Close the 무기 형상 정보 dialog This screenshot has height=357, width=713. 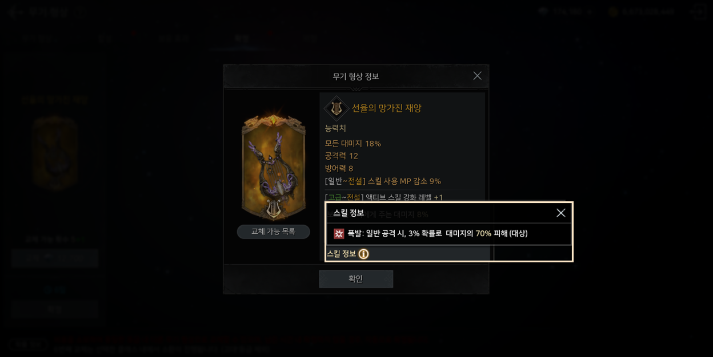point(477,76)
